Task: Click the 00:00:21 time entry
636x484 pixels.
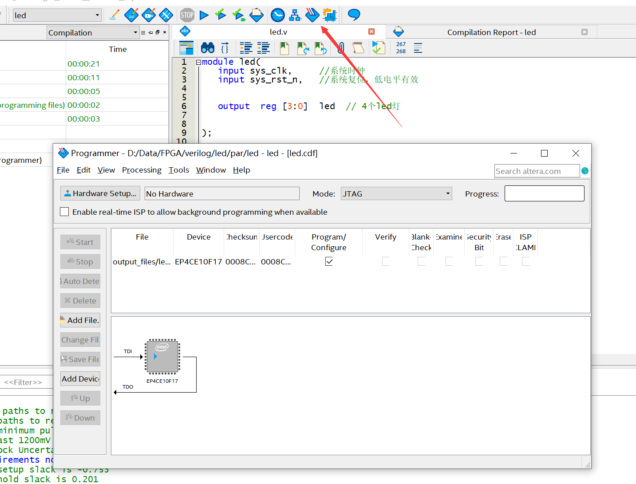Action: (83, 64)
